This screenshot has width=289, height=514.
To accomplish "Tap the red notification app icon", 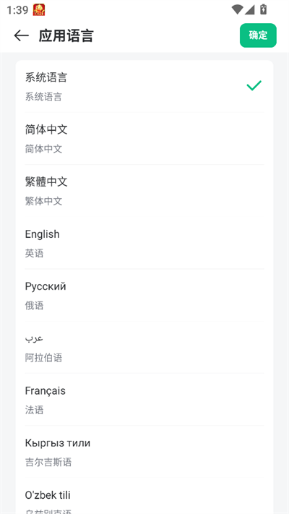I will [39, 10].
